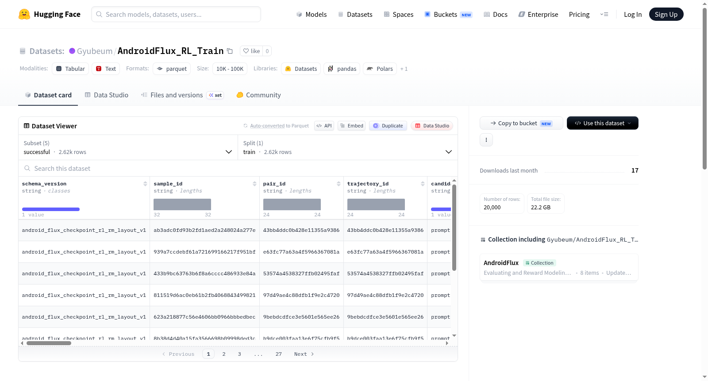Click the schema_version distribution bar
Image resolution: width=708 pixels, height=381 pixels.
click(51, 209)
